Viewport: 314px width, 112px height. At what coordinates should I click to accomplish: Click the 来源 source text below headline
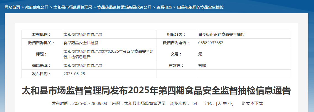point(139,103)
